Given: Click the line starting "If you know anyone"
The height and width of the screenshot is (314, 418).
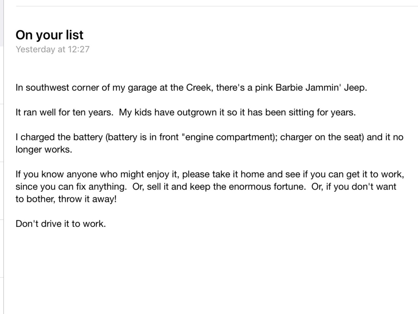Looking at the screenshot, I should [x=210, y=174].
